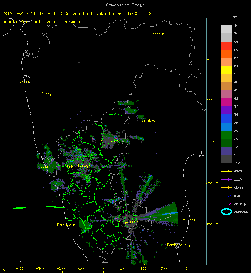Click the 39 dBZ purple swatch

[x=226, y=110]
